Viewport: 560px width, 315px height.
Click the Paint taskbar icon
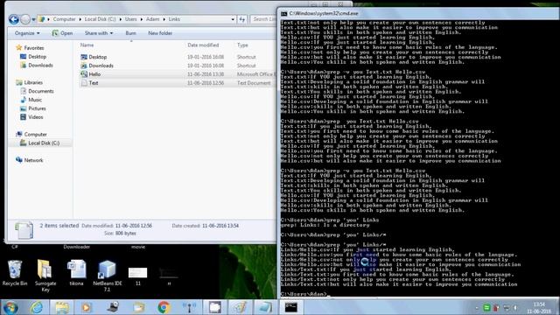(x=240, y=307)
